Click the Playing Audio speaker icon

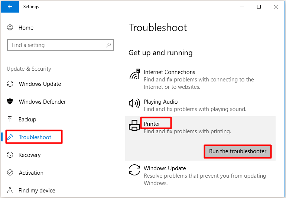point(134,103)
